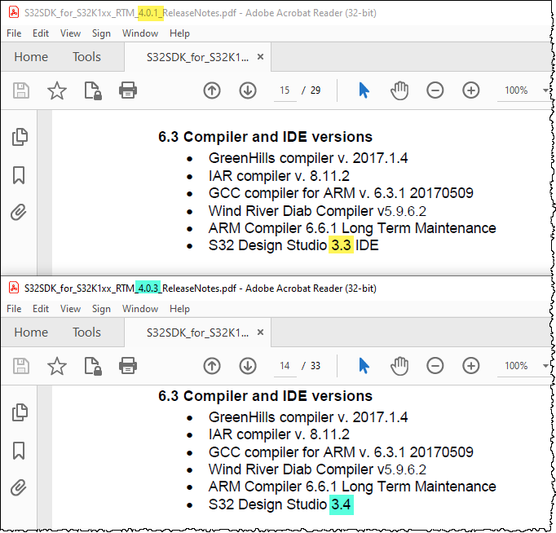Click Save icon in 4.0.3 window toolbar
The height and width of the screenshot is (533, 556).
pyautogui.click(x=21, y=366)
